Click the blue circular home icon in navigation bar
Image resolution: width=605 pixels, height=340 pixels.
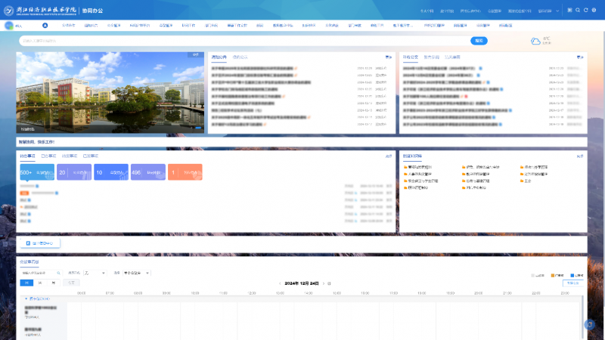[x=45, y=25]
